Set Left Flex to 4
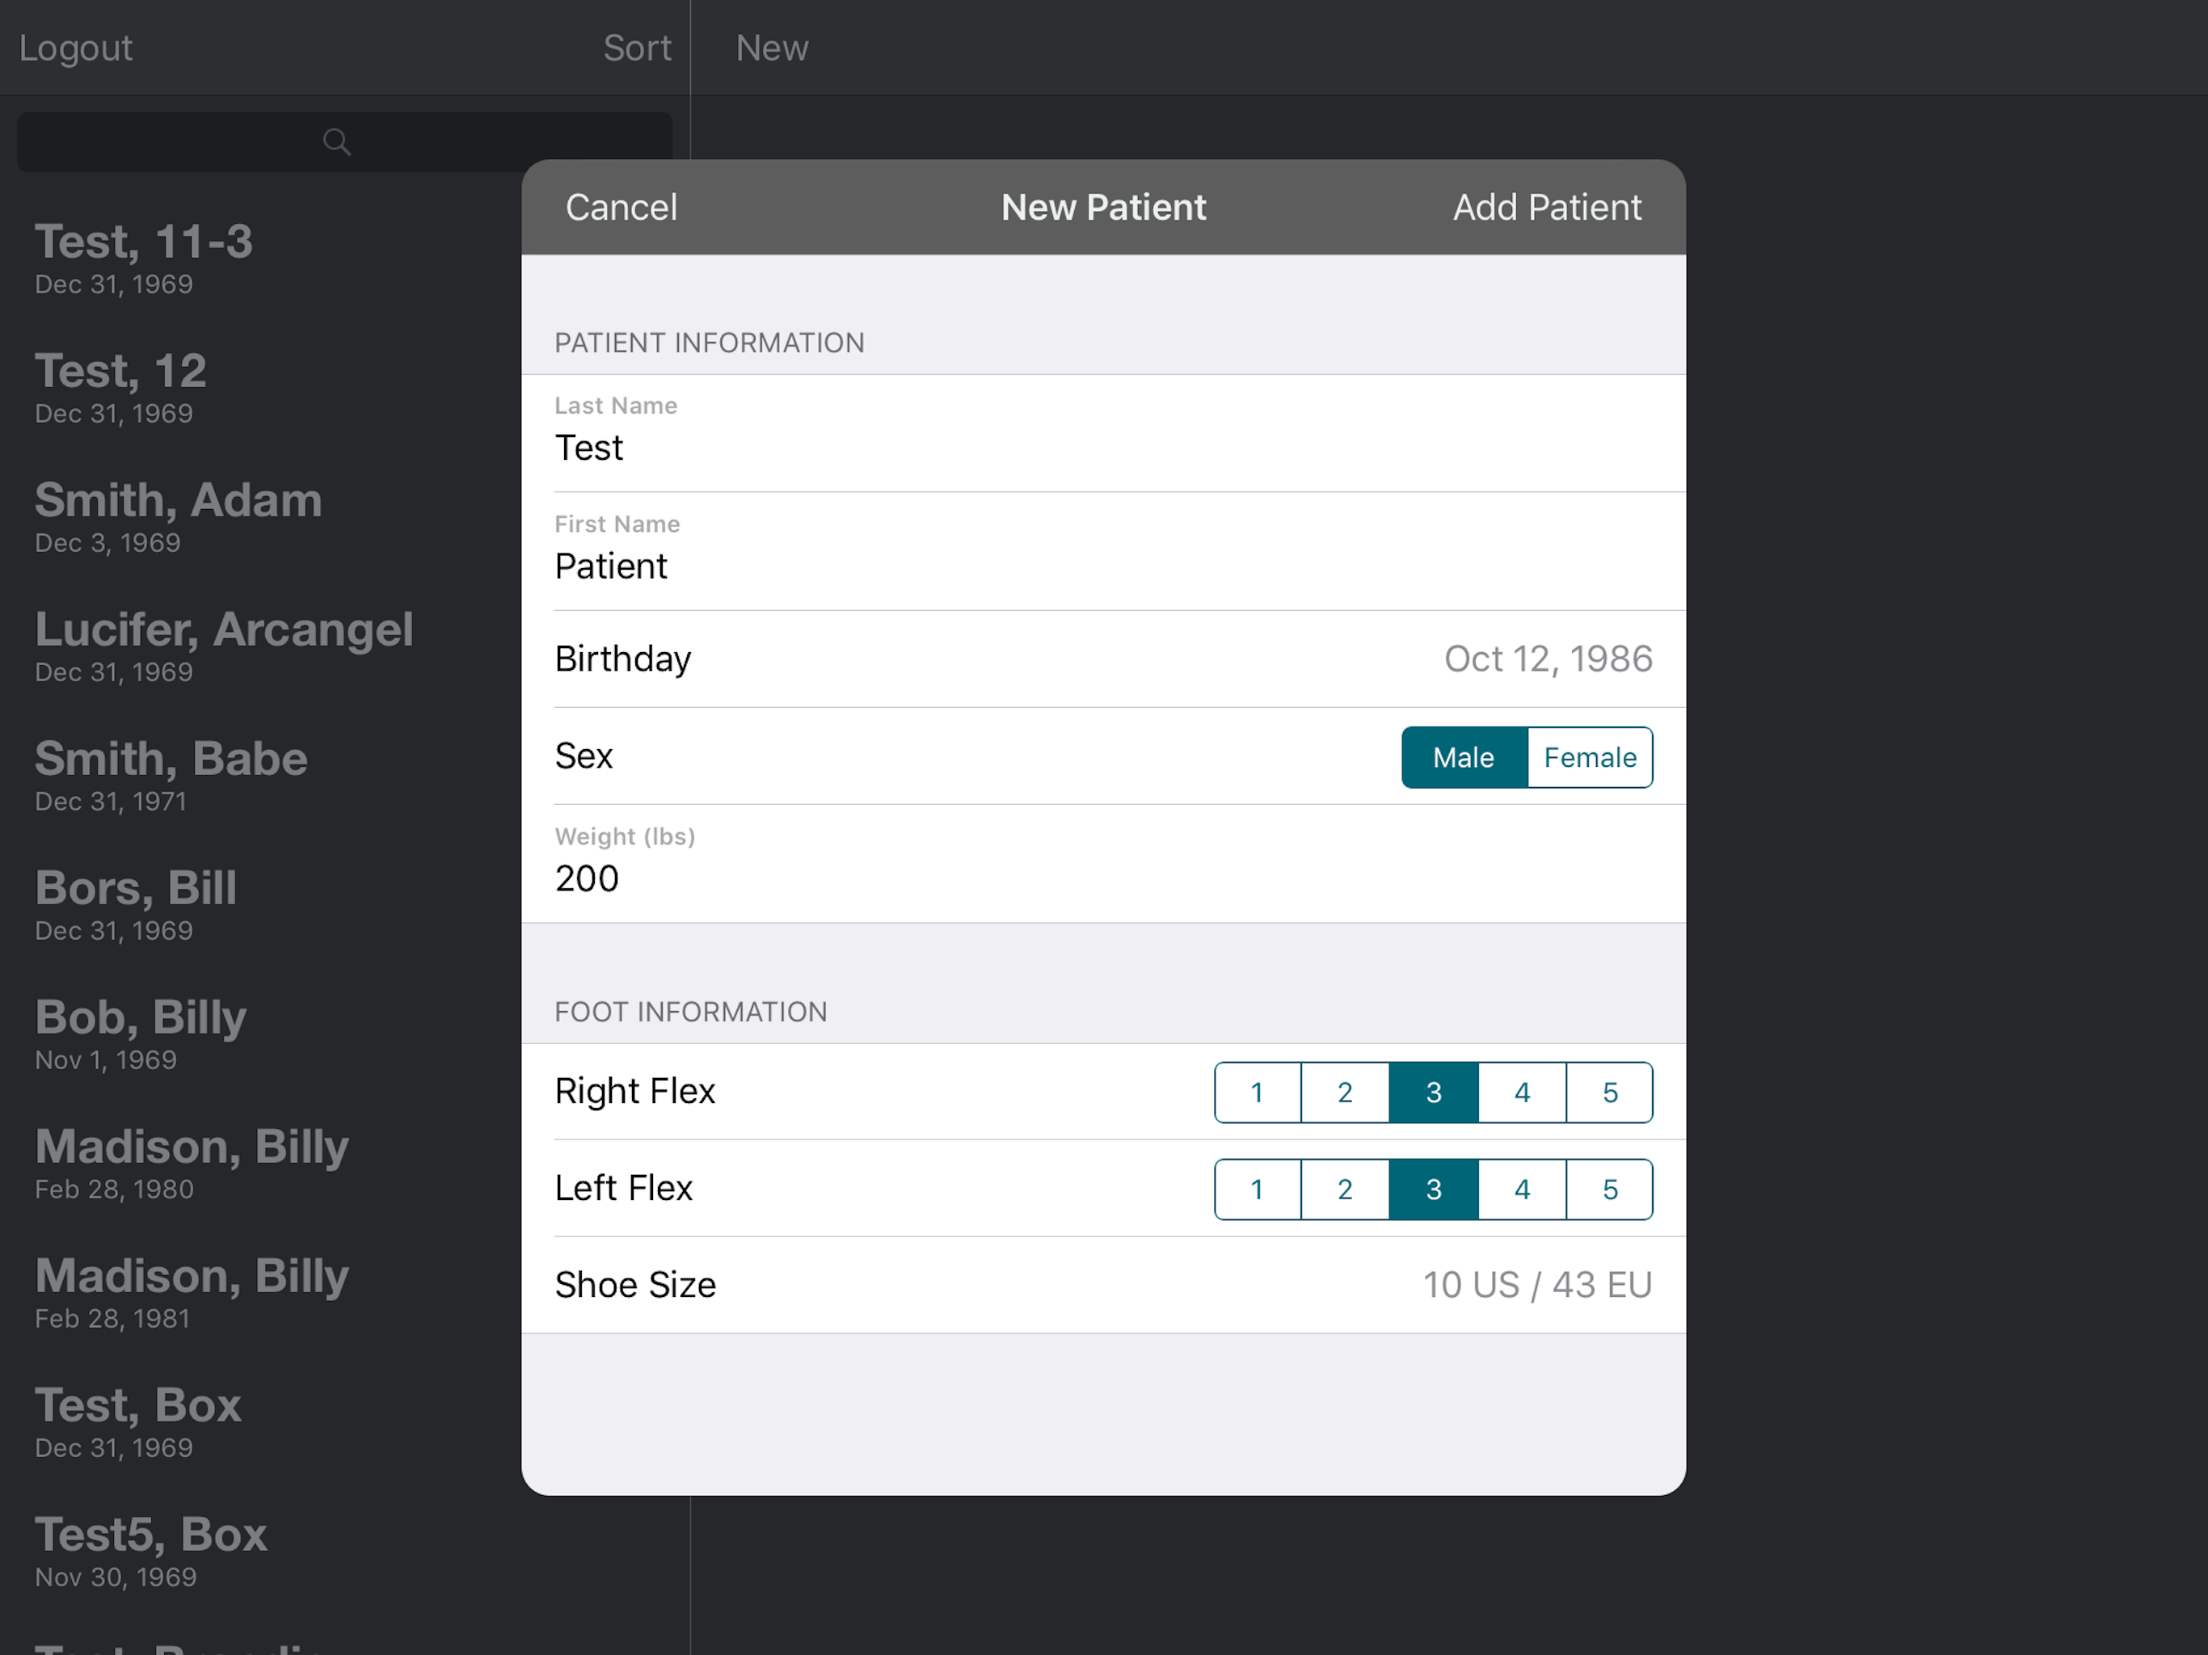This screenshot has width=2208, height=1655. click(x=1522, y=1189)
